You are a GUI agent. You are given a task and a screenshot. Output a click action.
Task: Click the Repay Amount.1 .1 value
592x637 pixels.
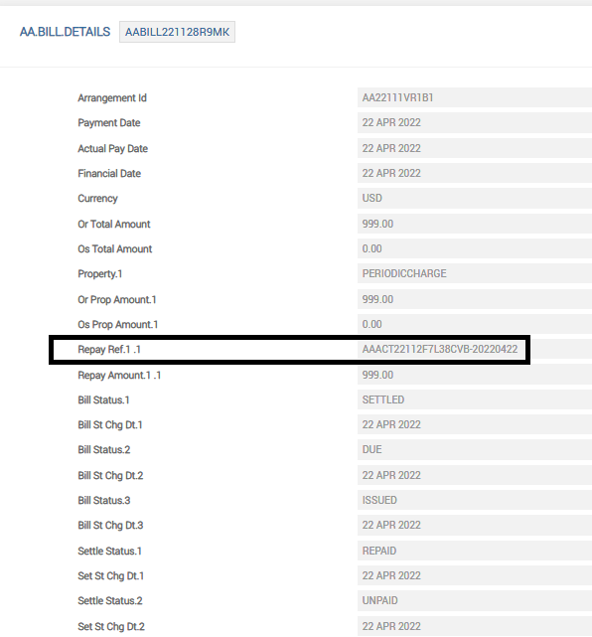[x=475, y=375]
